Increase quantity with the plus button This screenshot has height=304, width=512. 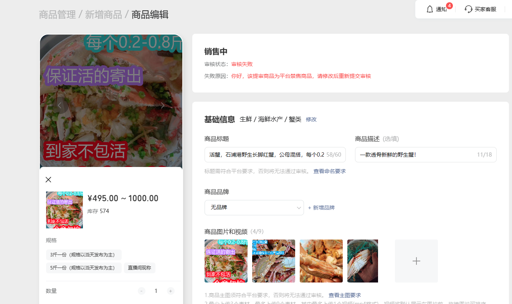point(171,291)
